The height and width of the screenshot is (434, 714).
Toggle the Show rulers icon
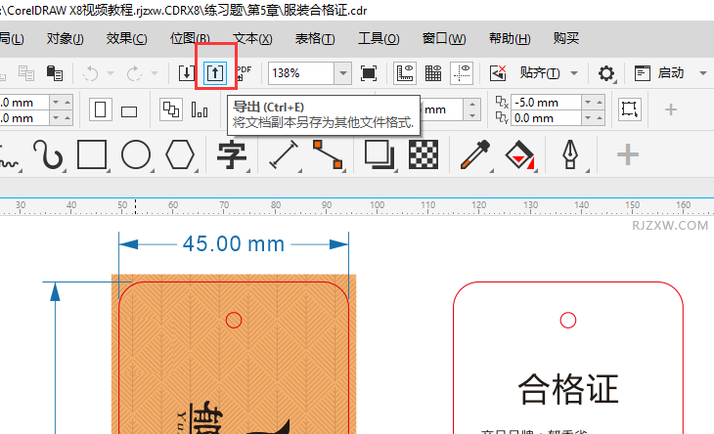tap(405, 72)
